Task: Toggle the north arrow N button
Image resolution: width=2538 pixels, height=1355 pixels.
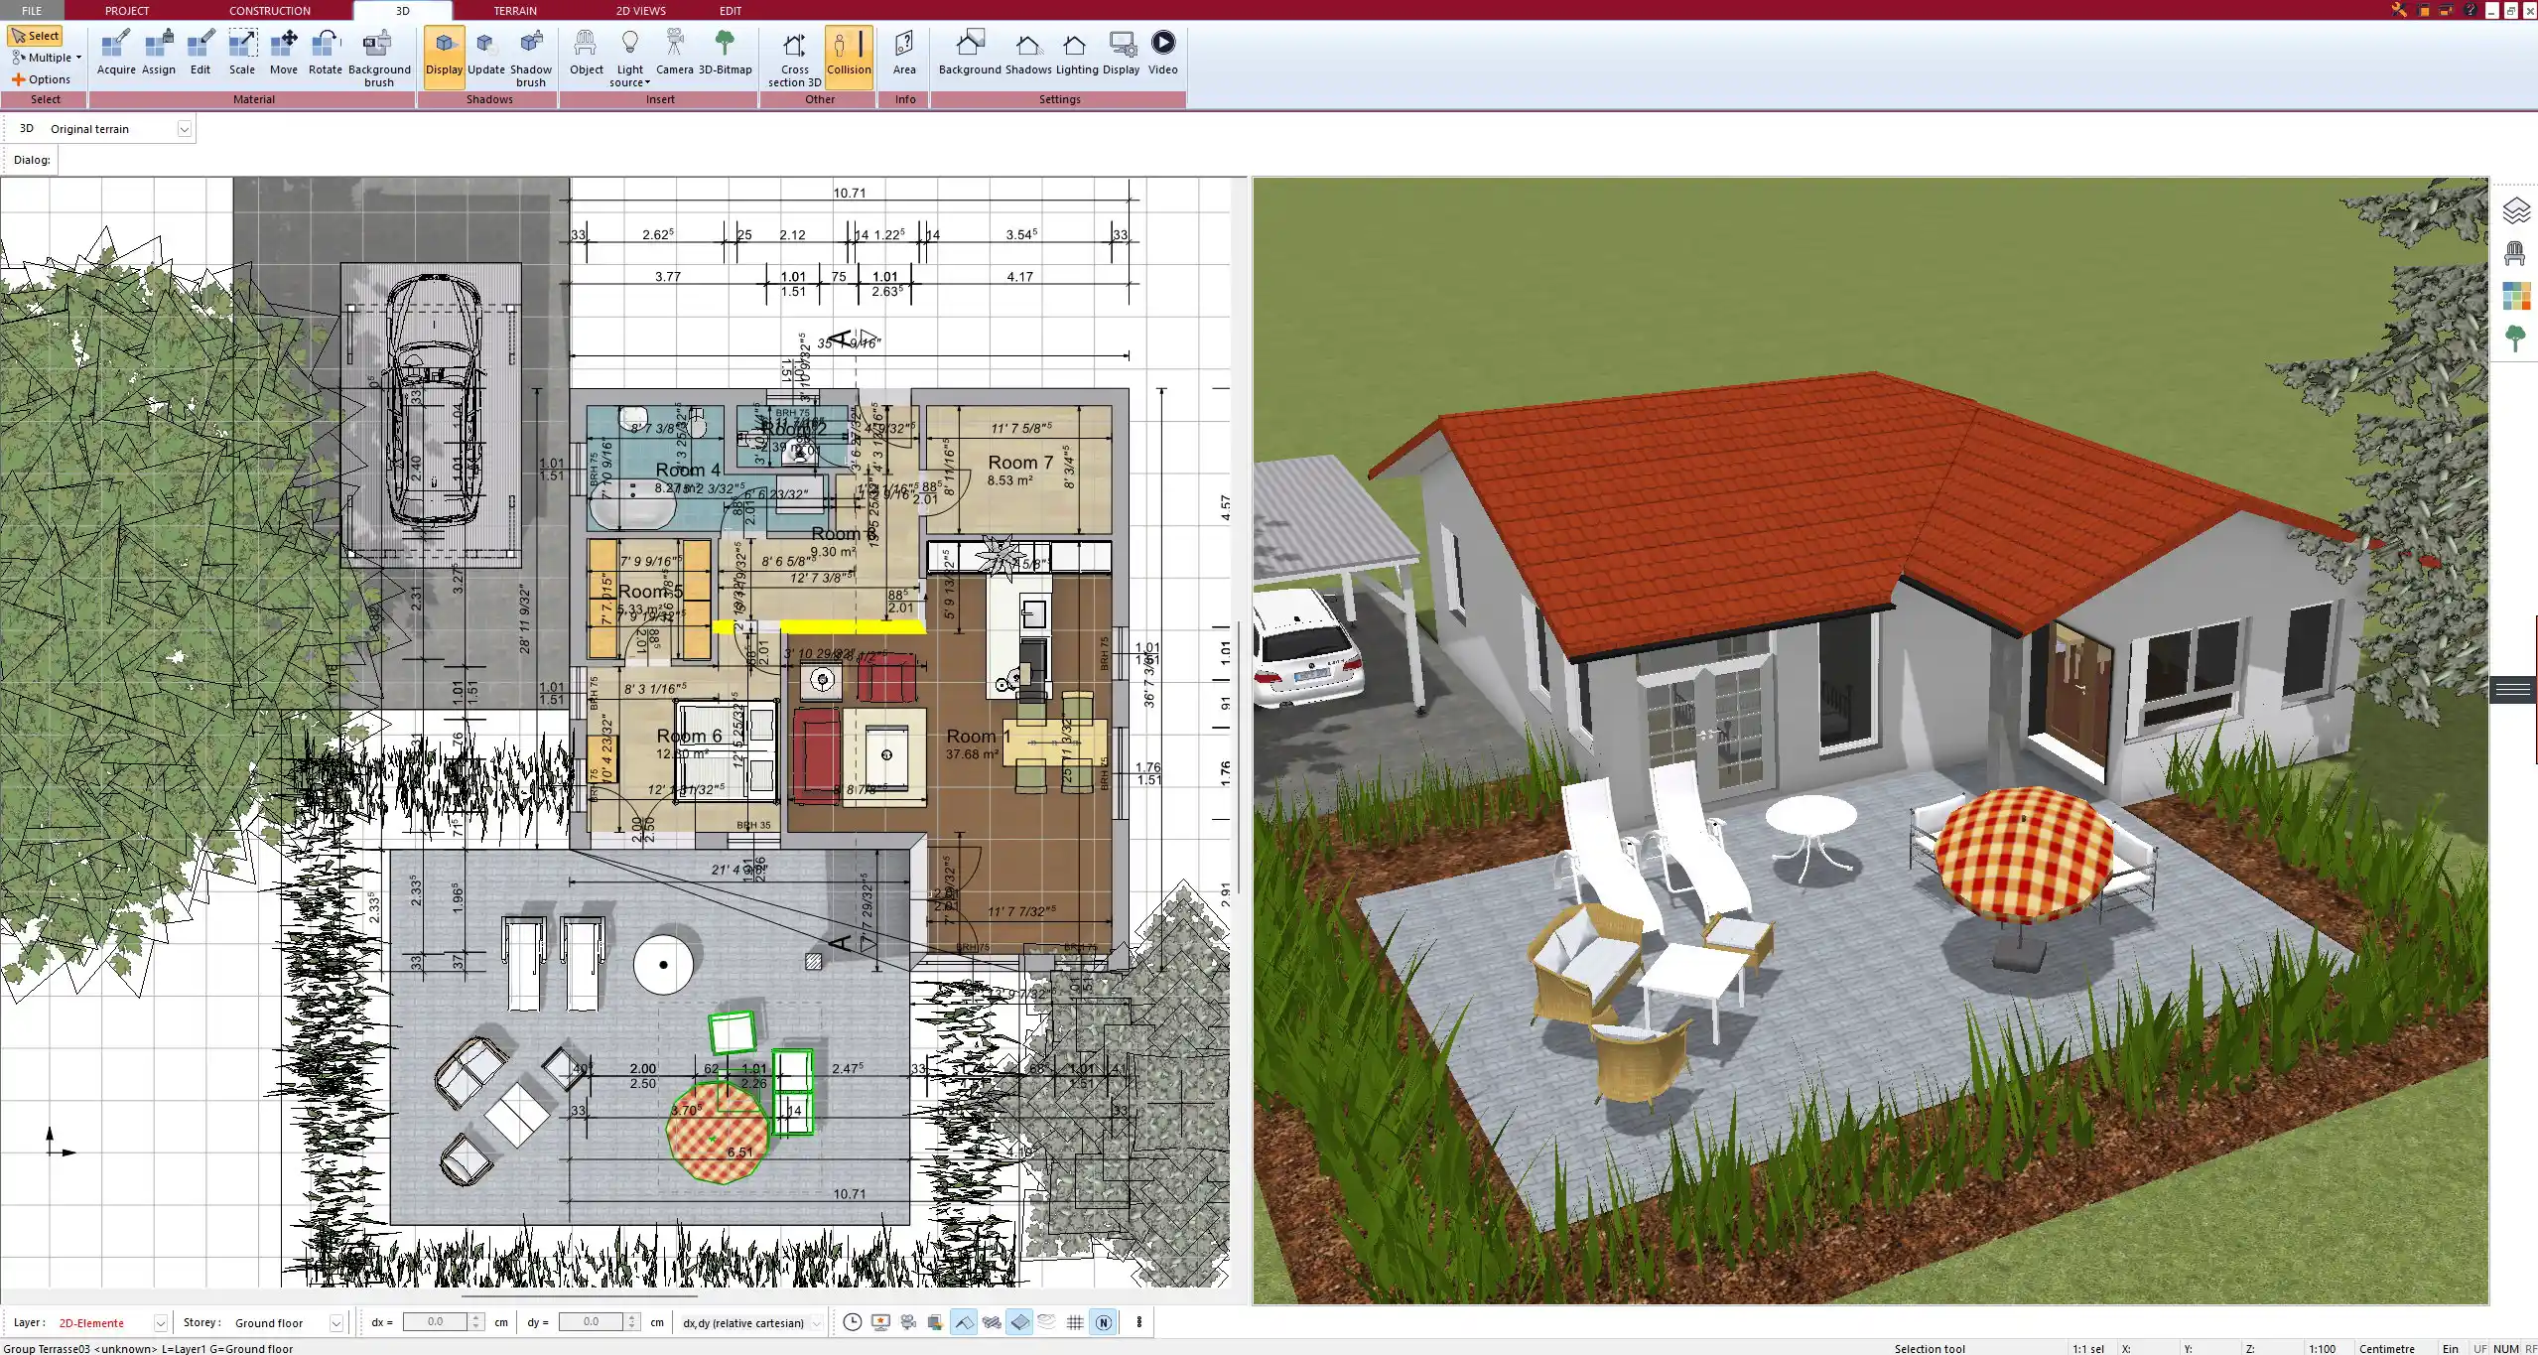Action: (x=1103, y=1322)
